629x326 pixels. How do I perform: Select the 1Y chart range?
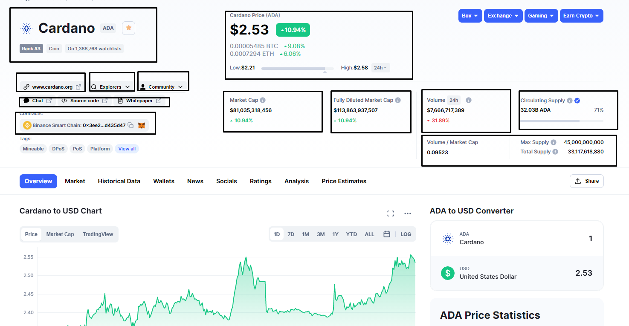click(336, 234)
